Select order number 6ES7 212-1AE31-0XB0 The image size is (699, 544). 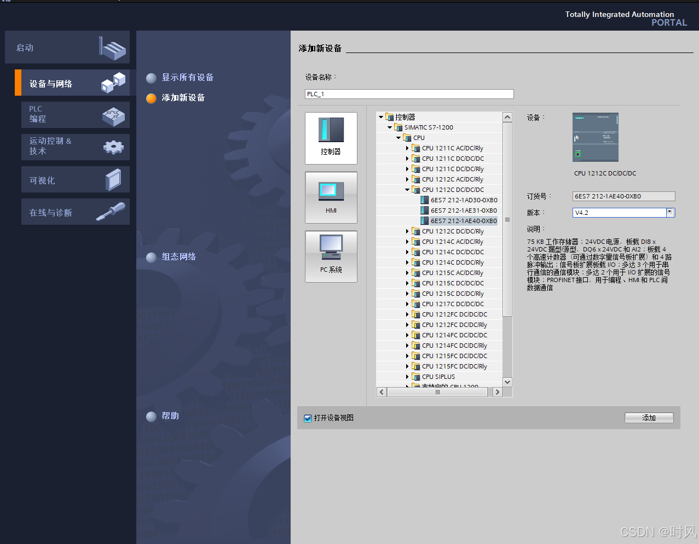point(464,210)
